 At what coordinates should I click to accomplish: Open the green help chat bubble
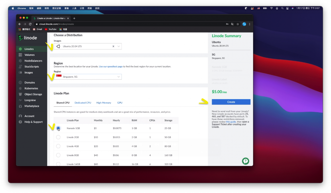245,161
